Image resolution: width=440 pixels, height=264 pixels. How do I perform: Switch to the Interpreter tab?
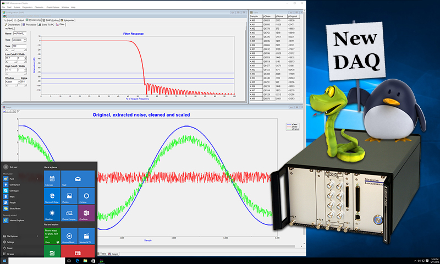68,20
